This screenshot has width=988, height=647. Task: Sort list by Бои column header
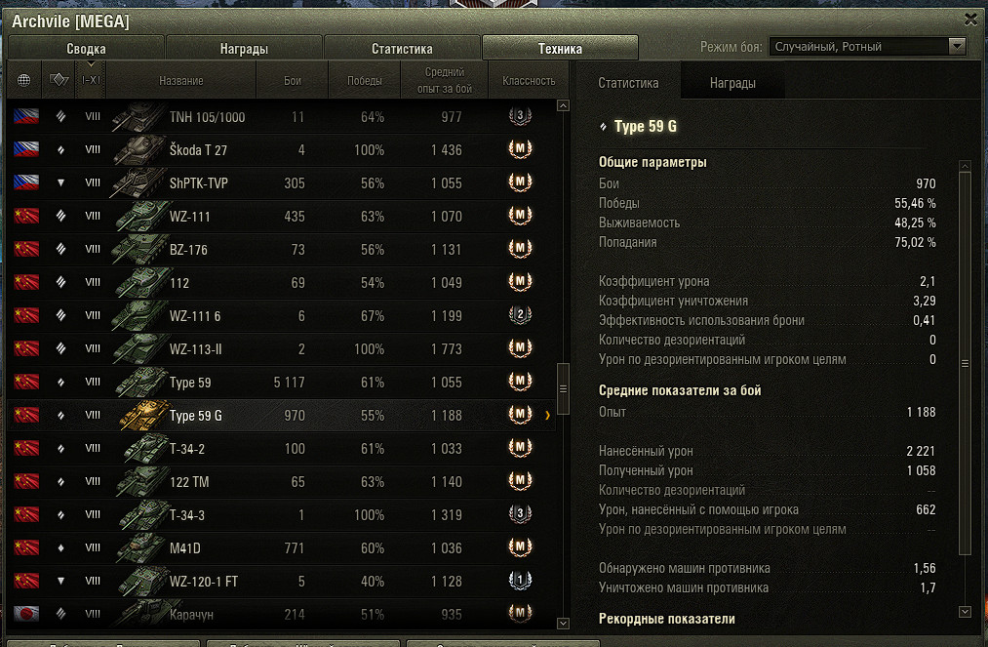click(x=293, y=81)
